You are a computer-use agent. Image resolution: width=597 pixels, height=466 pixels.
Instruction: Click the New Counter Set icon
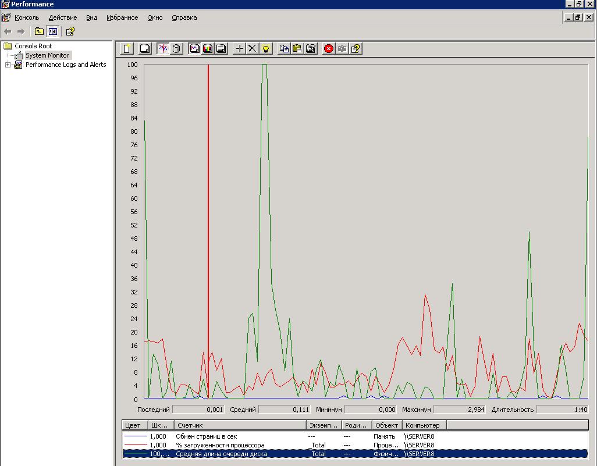127,49
